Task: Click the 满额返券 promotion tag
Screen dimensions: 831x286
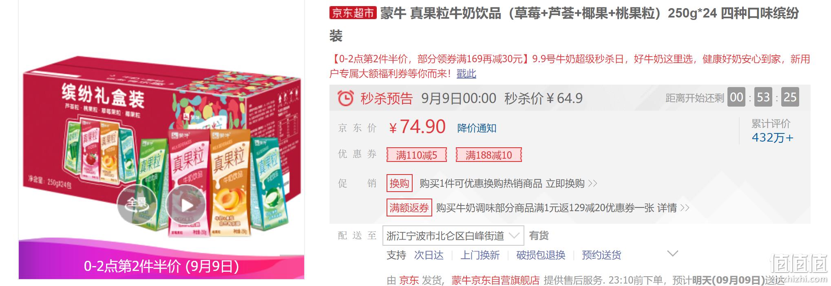Action: (409, 208)
